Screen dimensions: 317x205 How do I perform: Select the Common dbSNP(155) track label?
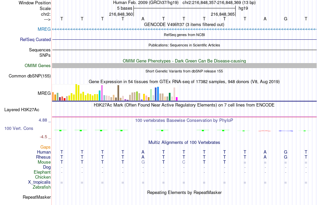pos(29,76)
